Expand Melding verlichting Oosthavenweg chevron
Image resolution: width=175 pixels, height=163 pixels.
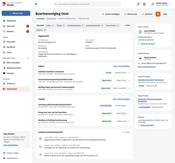(129, 121)
